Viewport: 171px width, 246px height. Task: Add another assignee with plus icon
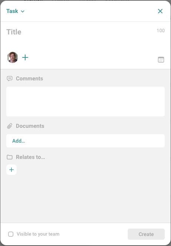25,57
